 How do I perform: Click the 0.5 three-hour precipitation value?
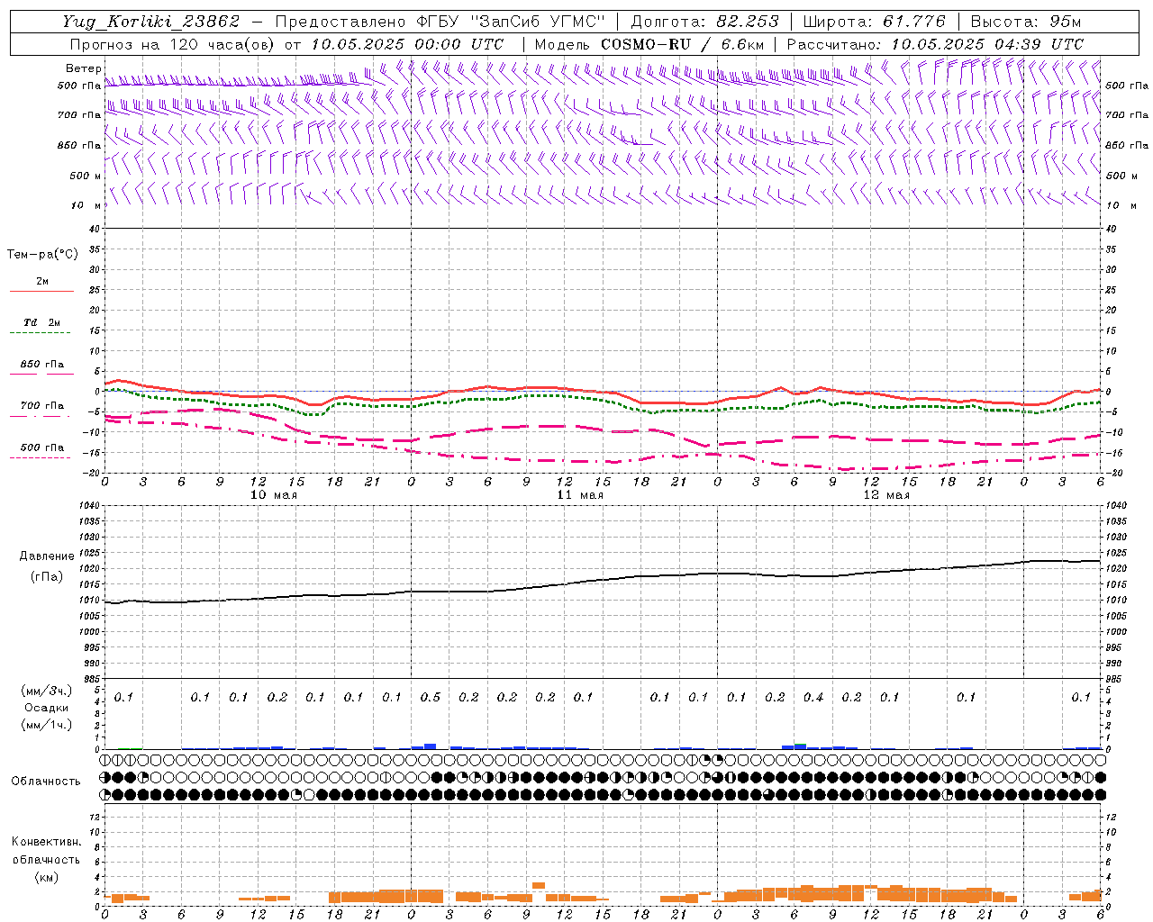tap(431, 697)
